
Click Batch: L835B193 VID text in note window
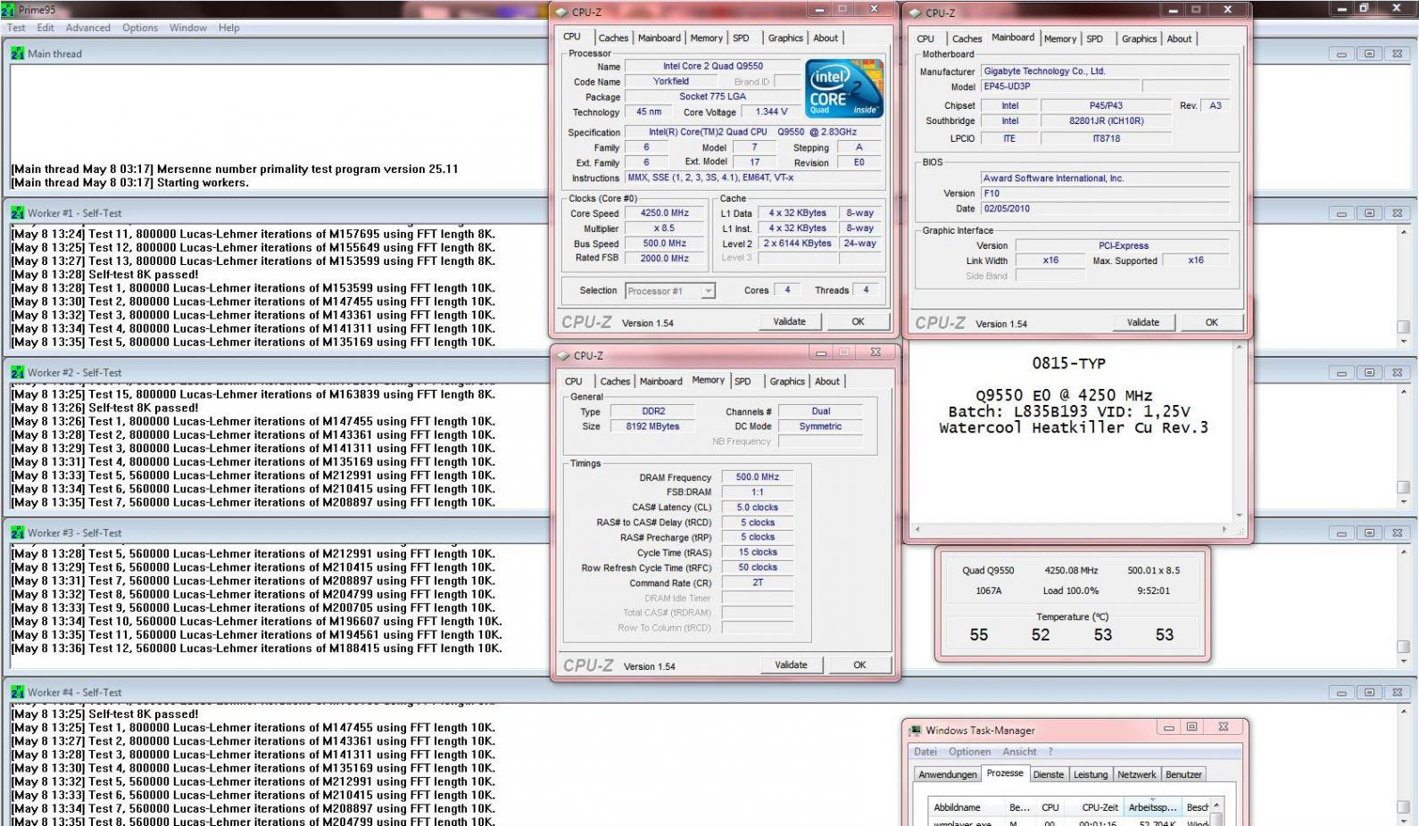click(1068, 411)
